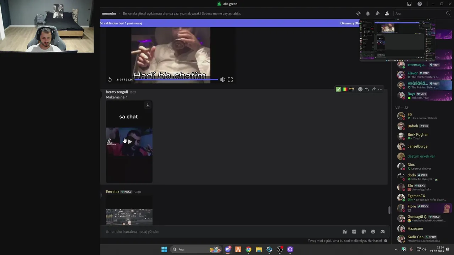Open the emoji picker in message bar
This screenshot has width=454, height=255.
(x=373, y=232)
